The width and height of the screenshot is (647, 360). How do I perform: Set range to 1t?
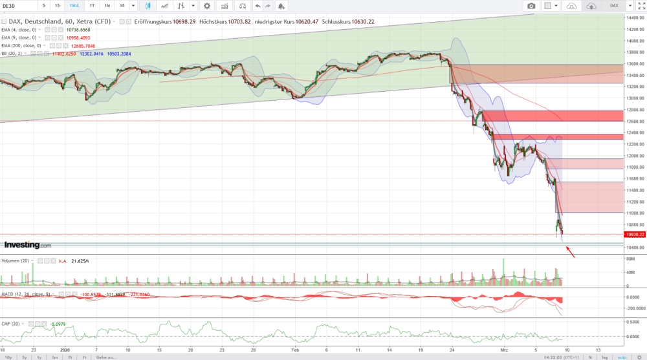point(84,357)
